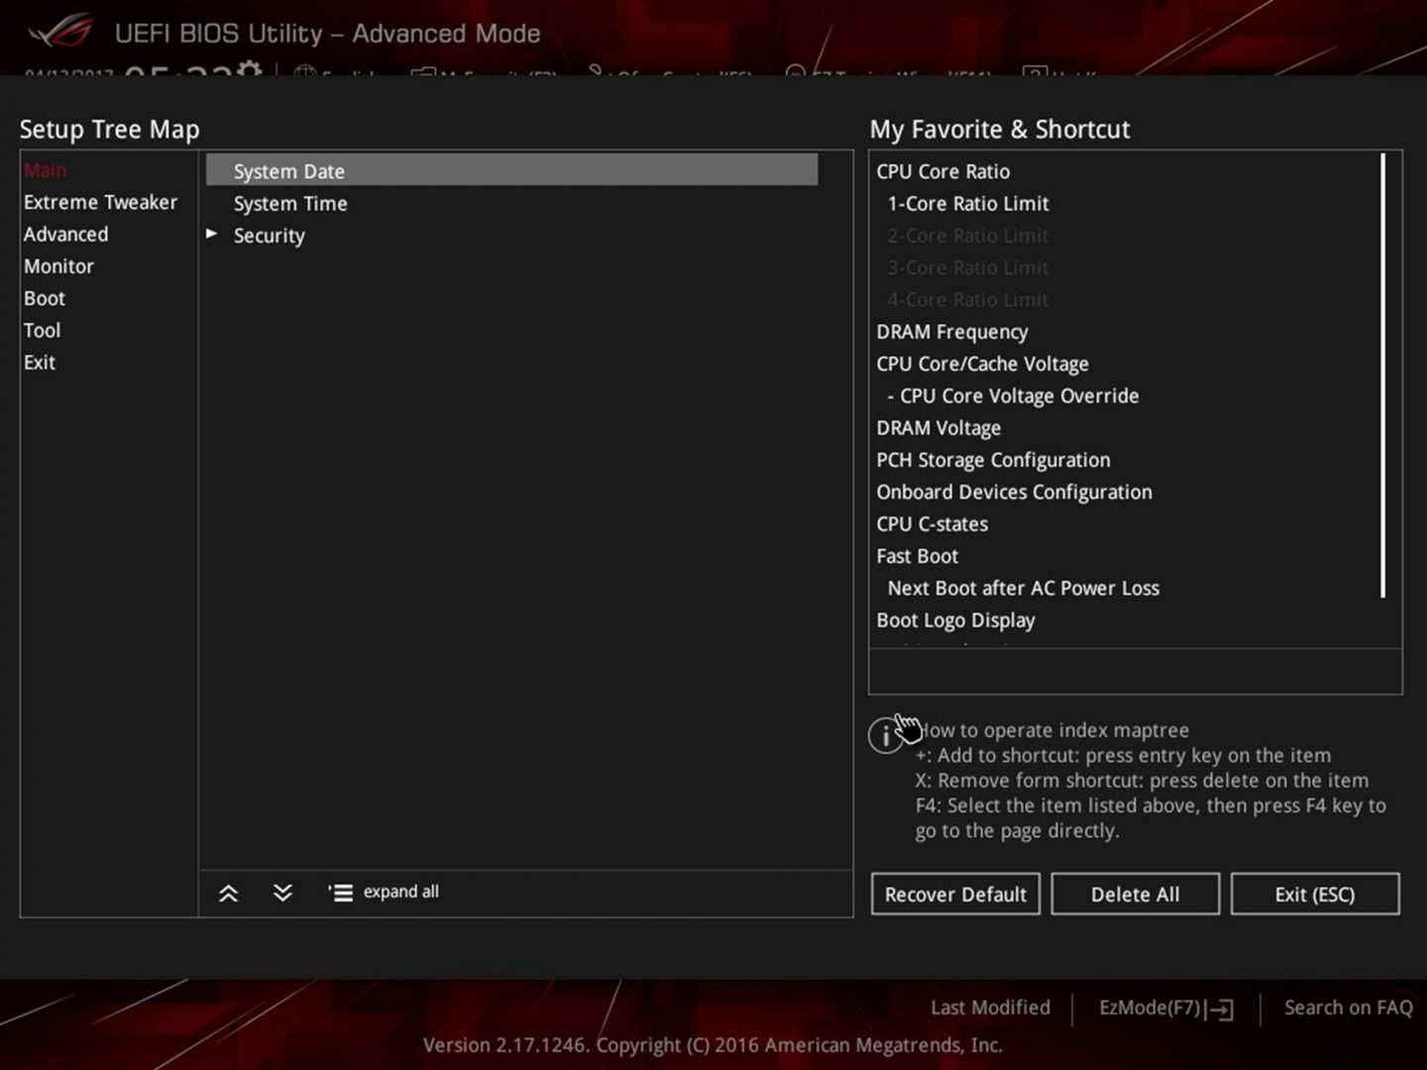Select DRAM Voltage favorite
The height and width of the screenshot is (1070, 1427).
click(937, 428)
